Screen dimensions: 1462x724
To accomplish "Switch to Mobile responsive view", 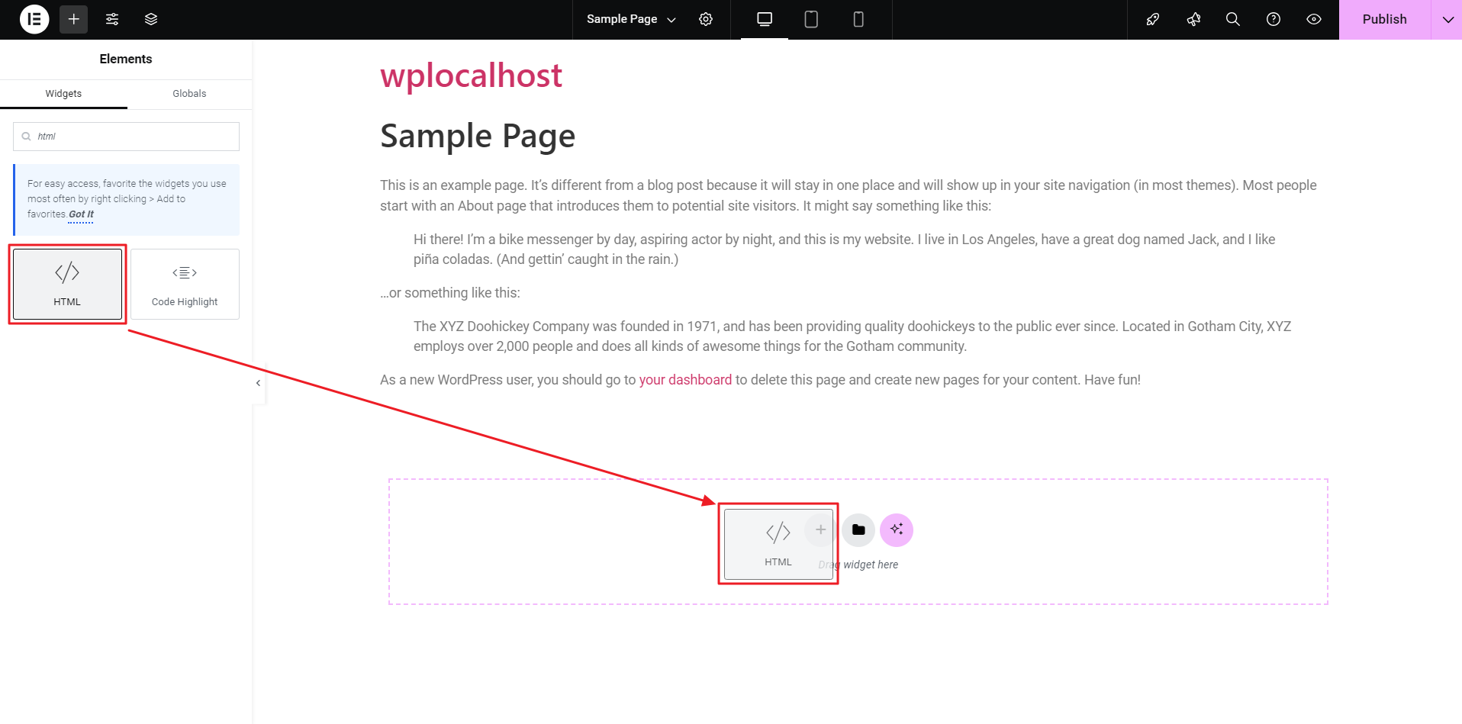I will [x=858, y=19].
